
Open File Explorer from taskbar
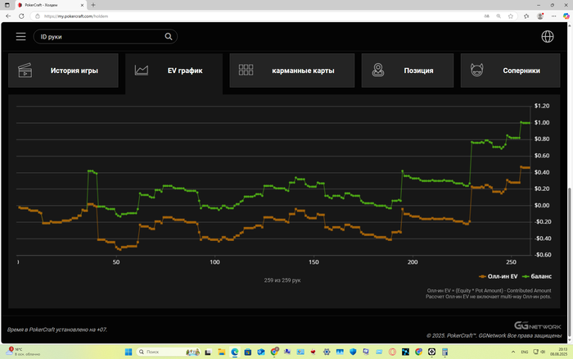coord(222,352)
